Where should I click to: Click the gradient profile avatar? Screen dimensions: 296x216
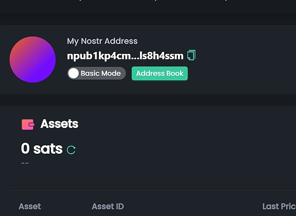point(33,59)
